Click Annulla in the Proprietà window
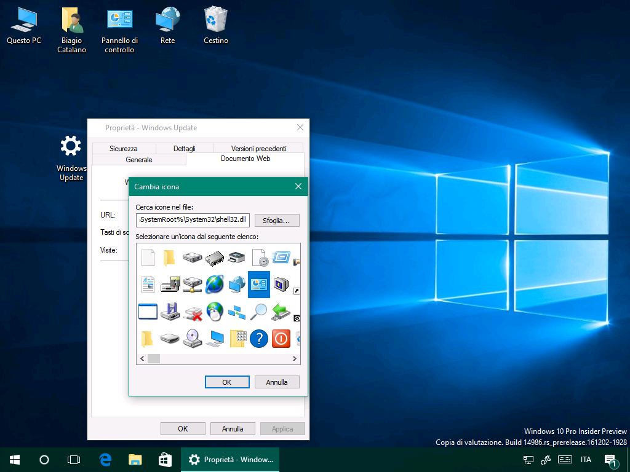 [233, 428]
